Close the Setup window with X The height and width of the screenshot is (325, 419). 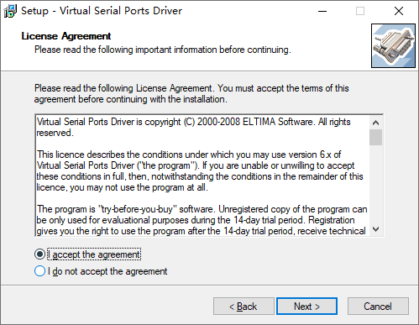point(399,11)
